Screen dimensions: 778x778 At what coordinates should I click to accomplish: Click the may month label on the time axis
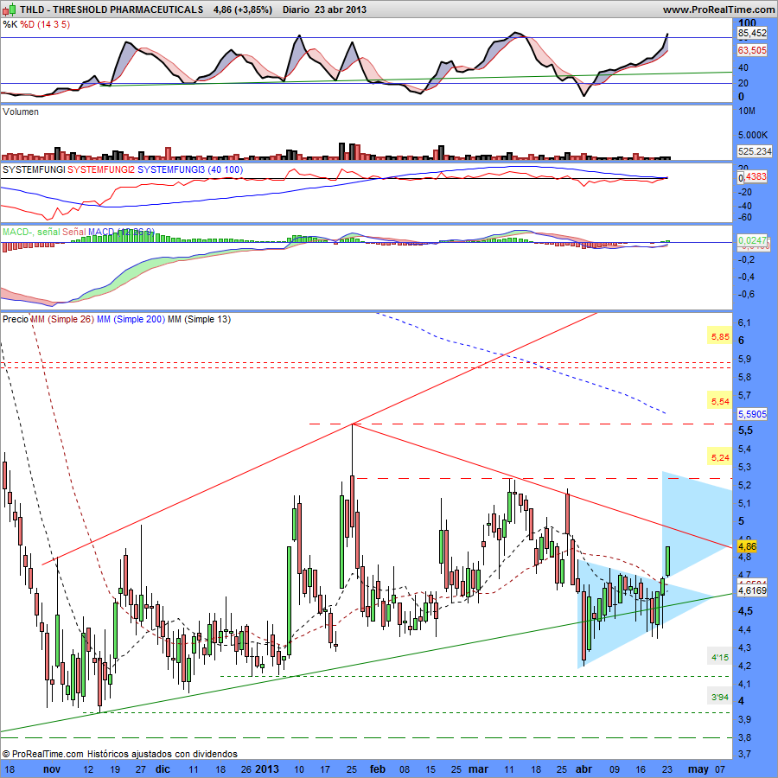pyautogui.click(x=698, y=769)
